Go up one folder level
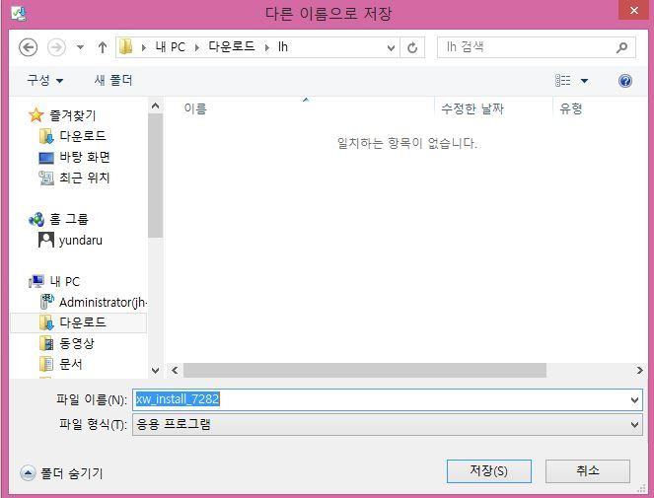Screen dimensions: 654x498 click(103, 47)
